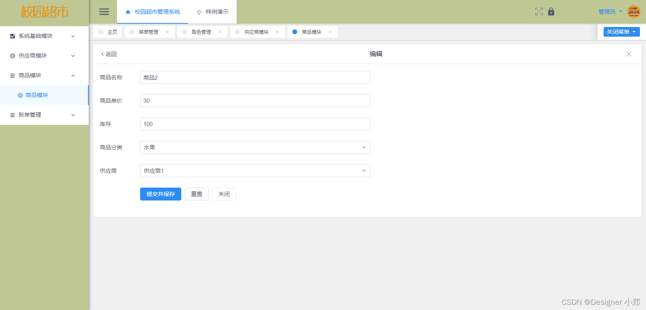Switch to the 角色管理 tab
This screenshot has height=310, width=646.
[202, 32]
